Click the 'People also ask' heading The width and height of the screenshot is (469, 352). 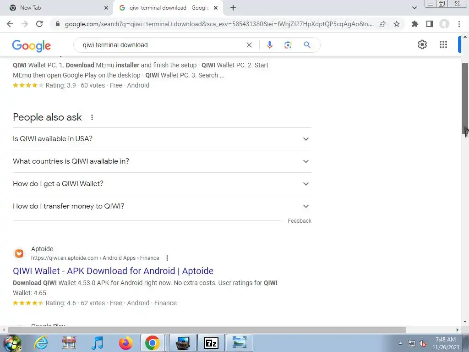point(47,117)
